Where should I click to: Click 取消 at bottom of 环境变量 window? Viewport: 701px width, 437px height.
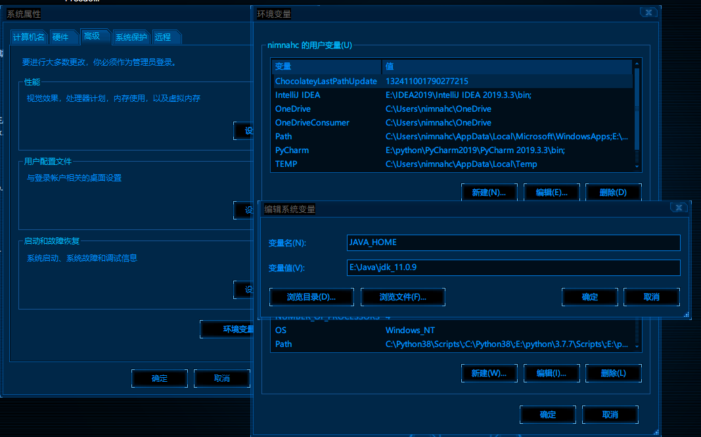pos(610,415)
